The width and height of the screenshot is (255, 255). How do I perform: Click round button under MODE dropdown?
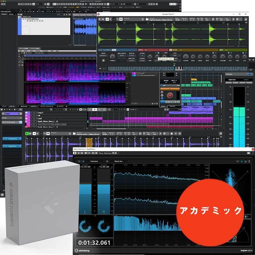click(103, 60)
